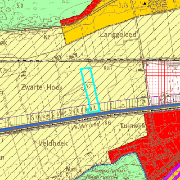This screenshot has width=180, height=180.
Task: Click the 3,75 elevation label at top
Action: coord(123,6)
